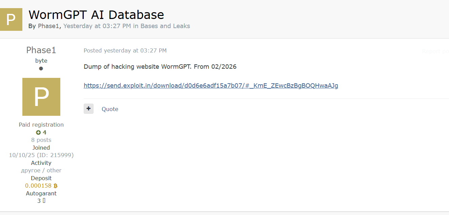The image size is (449, 215).
Task: Open the Bases and Leaks forum section
Action: (165, 26)
